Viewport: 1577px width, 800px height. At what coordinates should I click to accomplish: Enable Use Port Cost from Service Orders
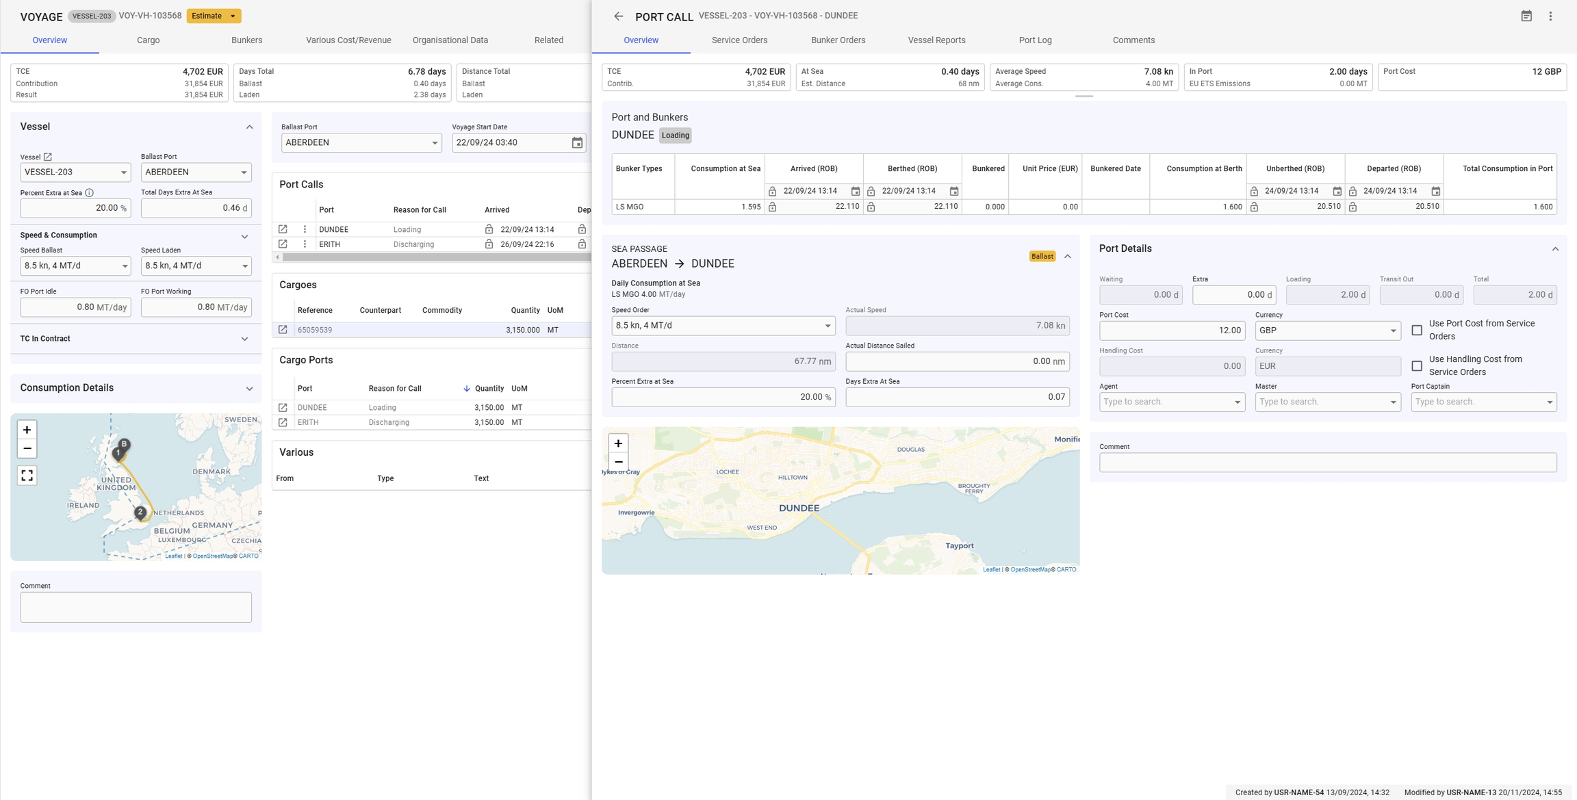point(1417,331)
